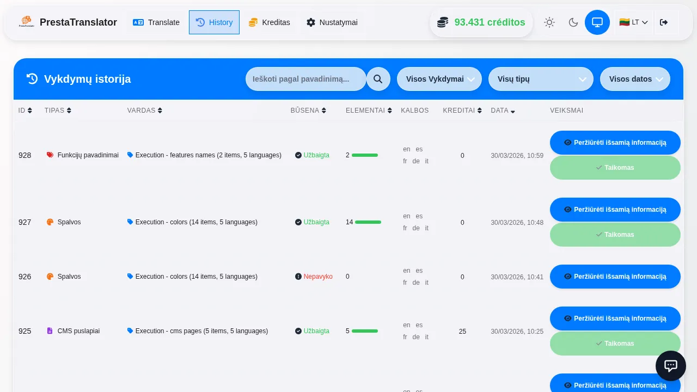This screenshot has height=392, width=697.
Task: Click Taikomas button for execution 925
Action: click(615, 344)
